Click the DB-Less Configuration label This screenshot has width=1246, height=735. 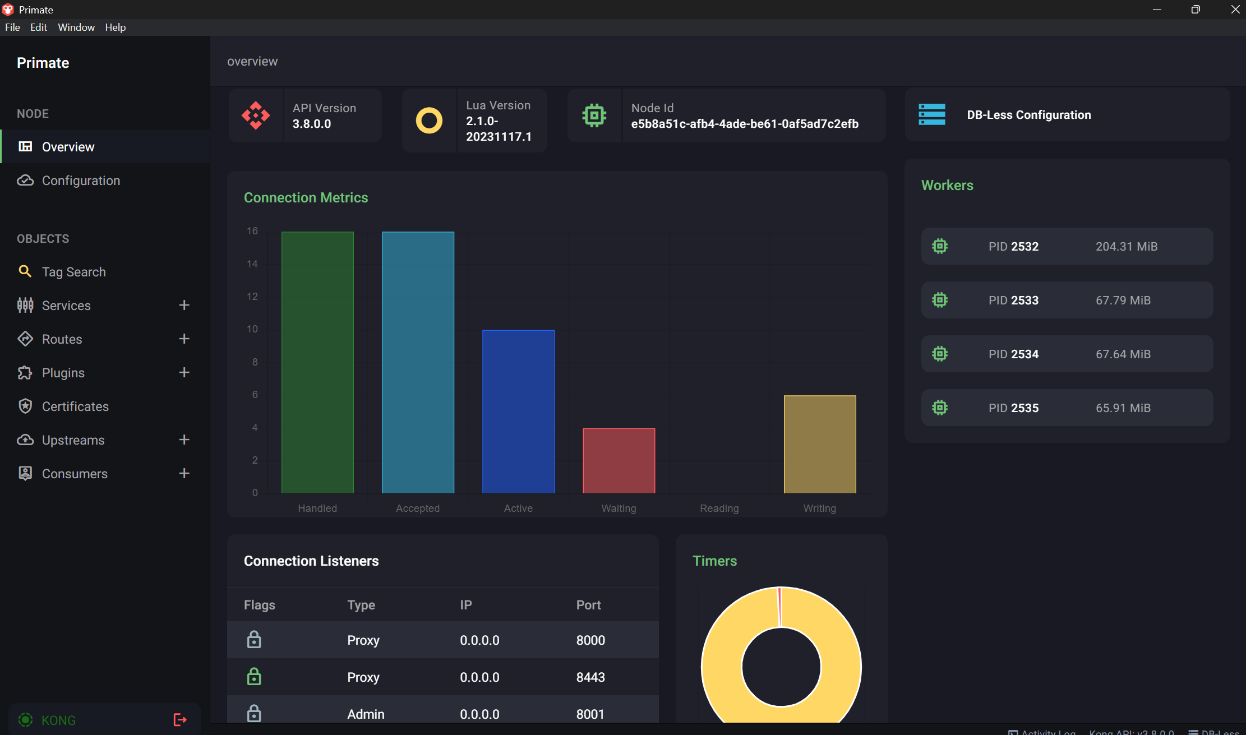1029,115
